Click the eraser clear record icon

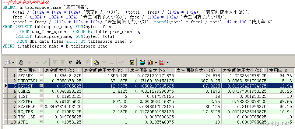click(87, 62)
